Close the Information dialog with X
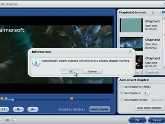The width and height of the screenshot is (165, 124). pos(130,52)
